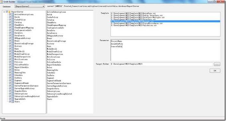Click ExecutionLogStorage in the middle list
226x121 pixels.
click(56, 41)
